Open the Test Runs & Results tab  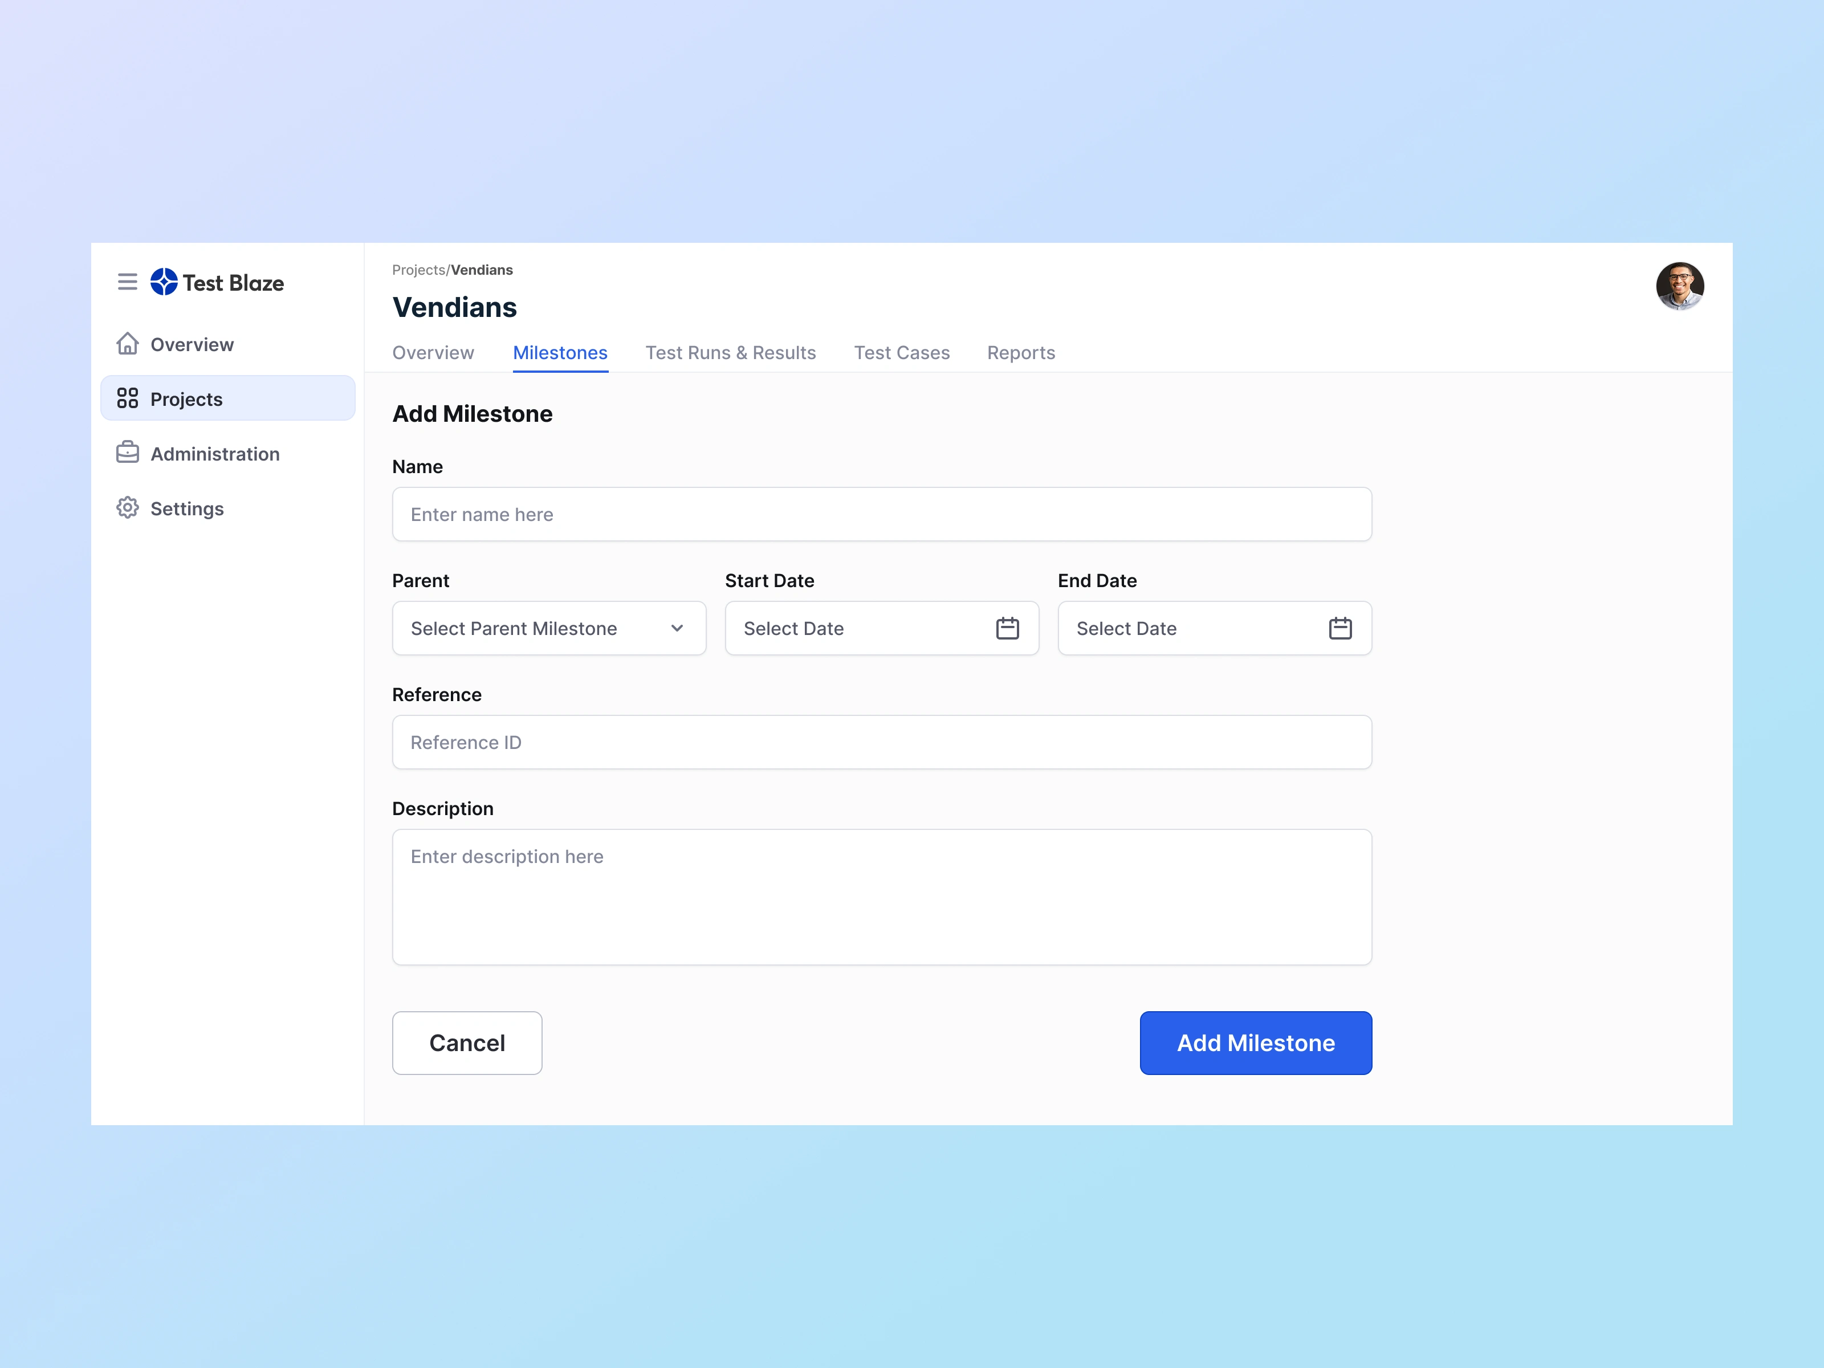[x=731, y=353]
